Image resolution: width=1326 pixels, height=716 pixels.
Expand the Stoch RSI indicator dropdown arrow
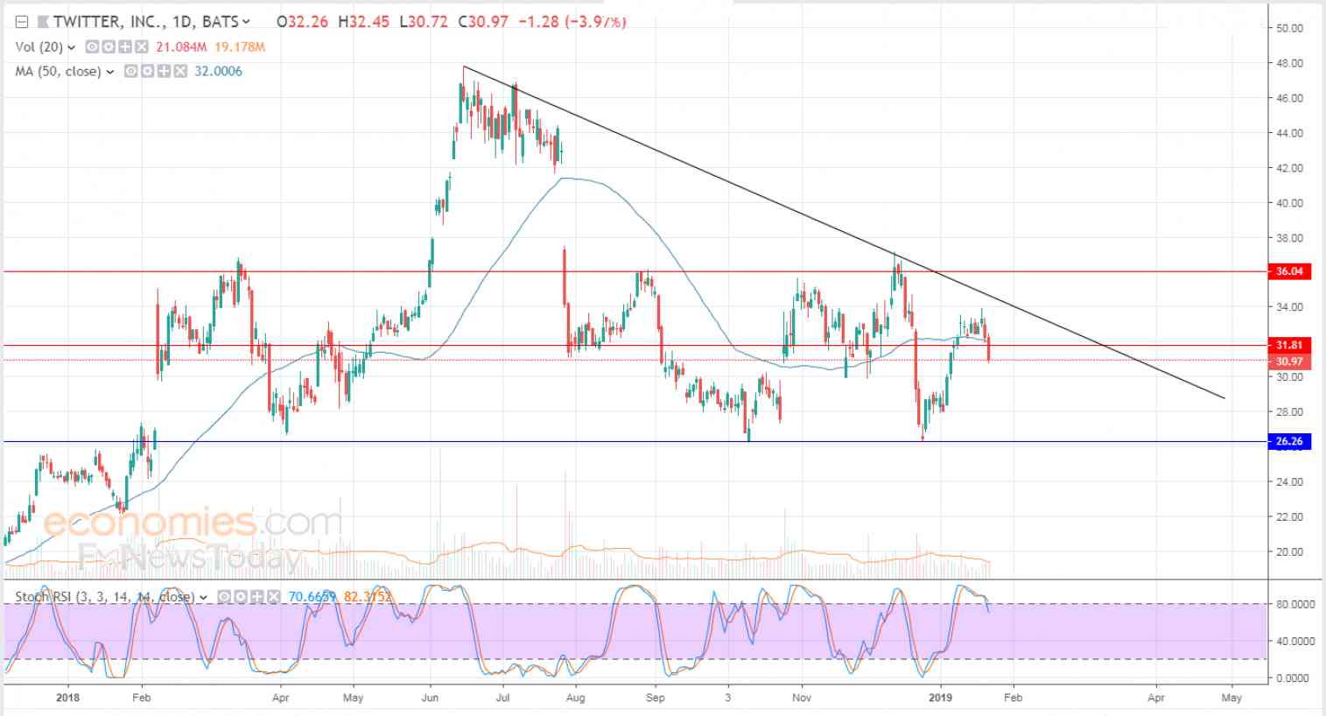(204, 598)
